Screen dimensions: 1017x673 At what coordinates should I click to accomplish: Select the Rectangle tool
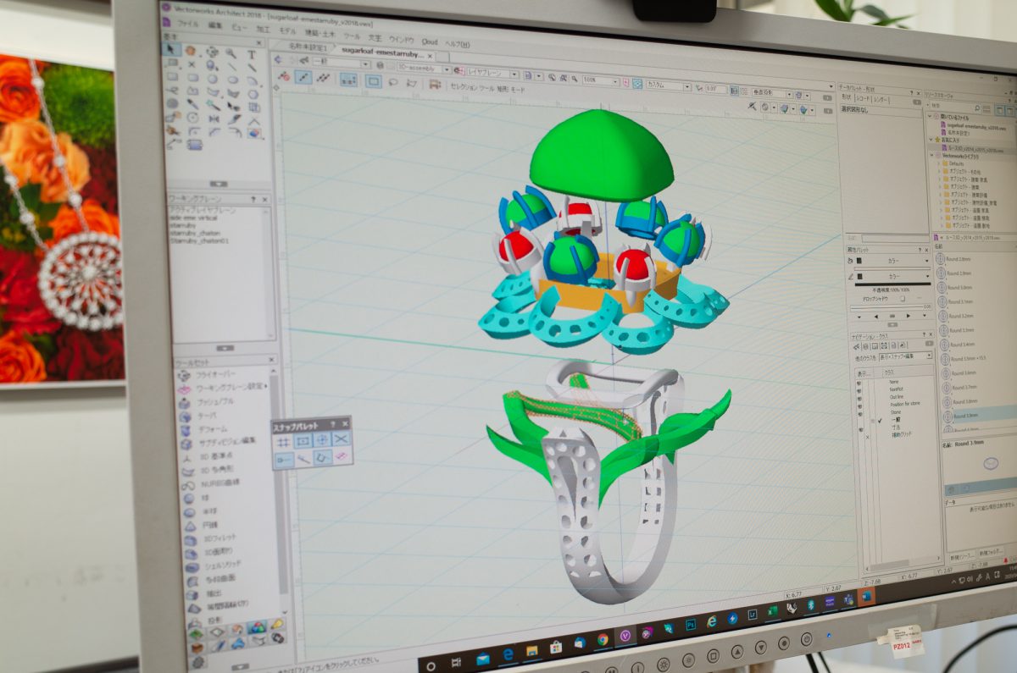pyautogui.click(x=172, y=76)
